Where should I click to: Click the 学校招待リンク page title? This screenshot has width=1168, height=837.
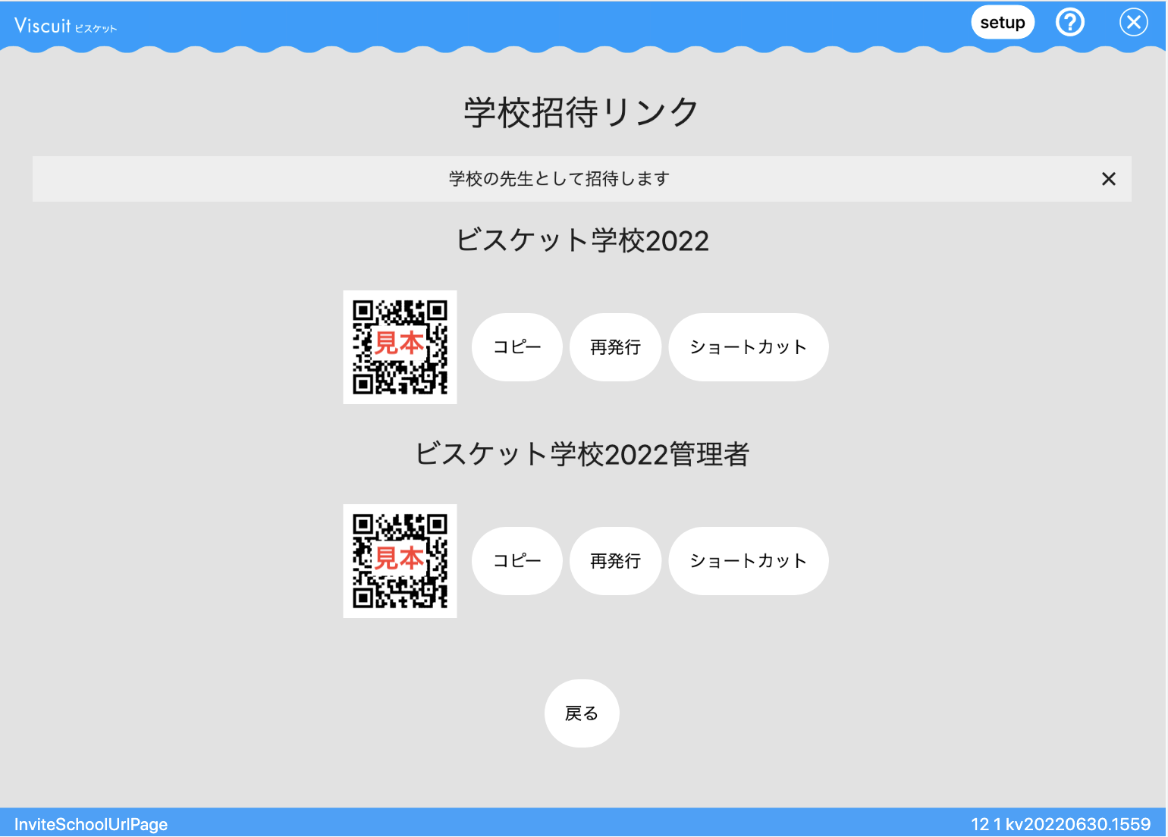point(582,112)
